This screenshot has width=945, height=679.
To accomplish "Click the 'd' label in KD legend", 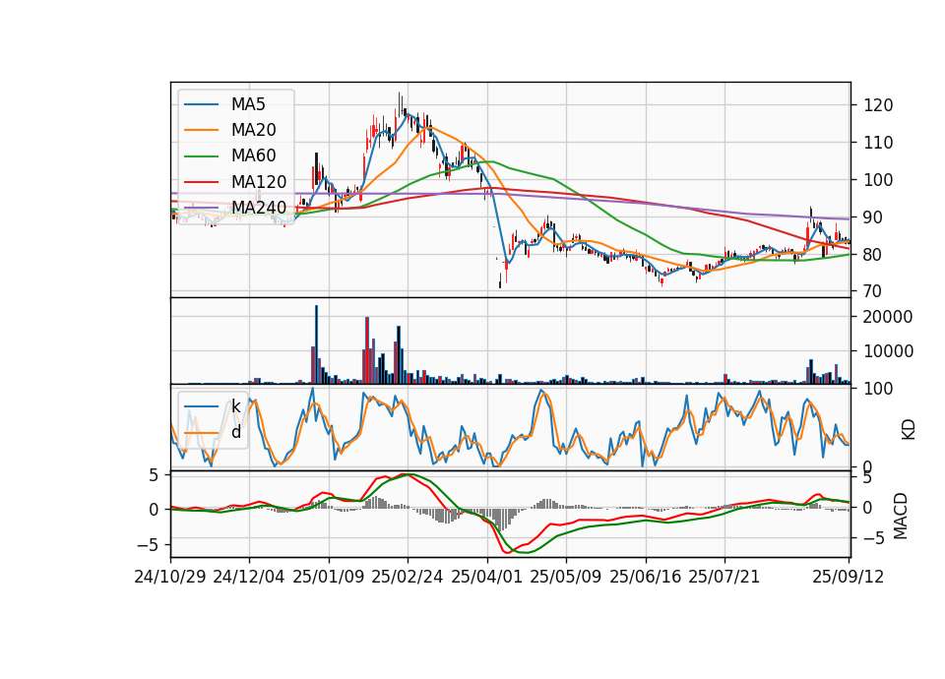I will [235, 431].
